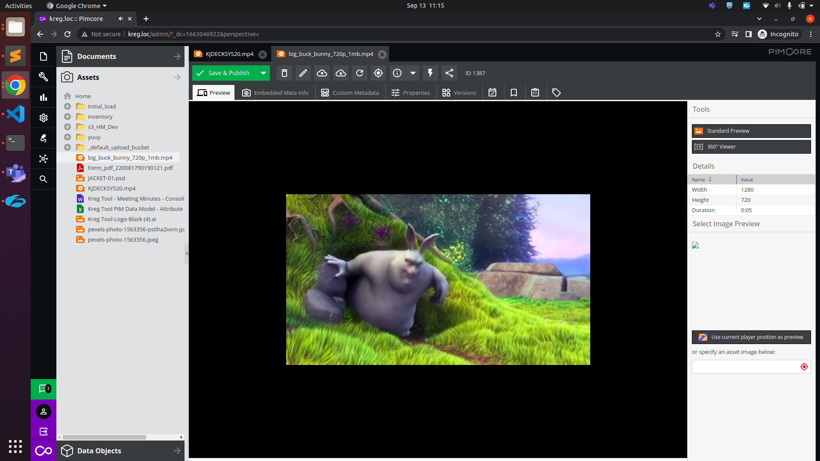Open the Share icon in the toolbar
The height and width of the screenshot is (461, 820).
pos(449,73)
